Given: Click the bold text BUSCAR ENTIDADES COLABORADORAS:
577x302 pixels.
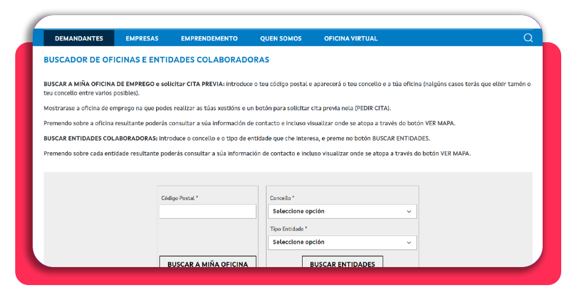Looking at the screenshot, I should click(100, 138).
